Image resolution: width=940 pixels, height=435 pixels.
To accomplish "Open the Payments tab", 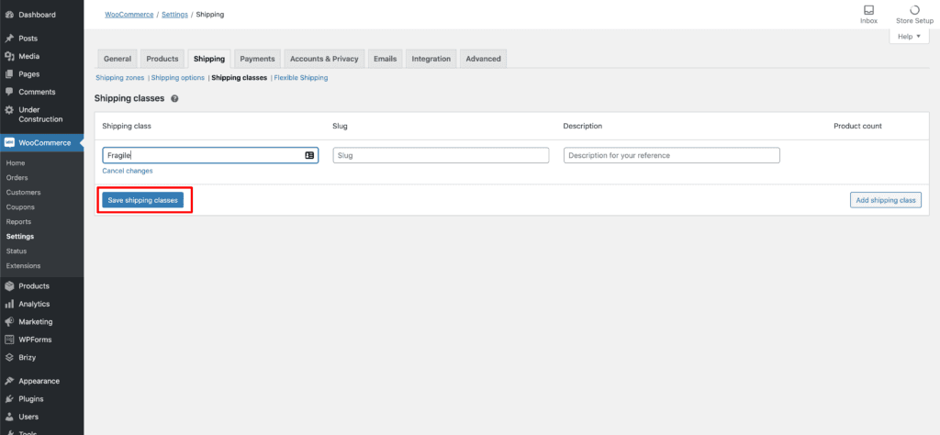I will (257, 59).
